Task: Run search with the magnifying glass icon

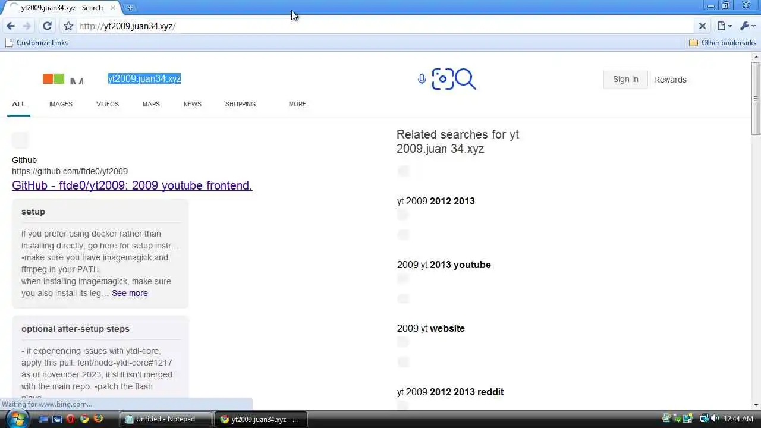Action: (466, 79)
